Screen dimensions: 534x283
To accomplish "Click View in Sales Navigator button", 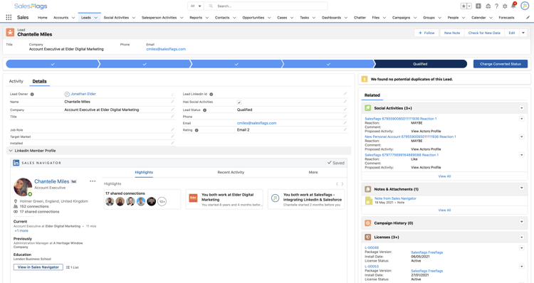I will tap(38, 267).
